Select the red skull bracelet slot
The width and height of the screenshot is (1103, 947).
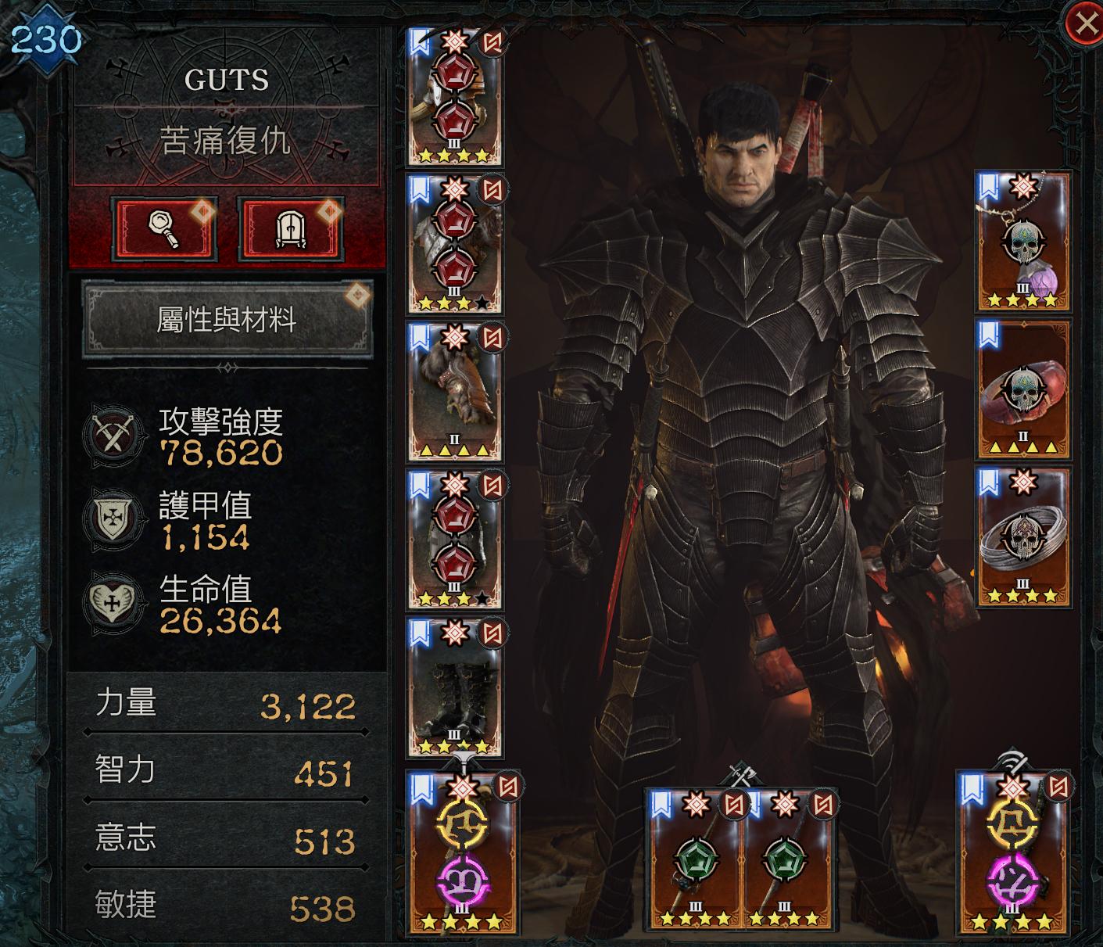click(x=1023, y=390)
